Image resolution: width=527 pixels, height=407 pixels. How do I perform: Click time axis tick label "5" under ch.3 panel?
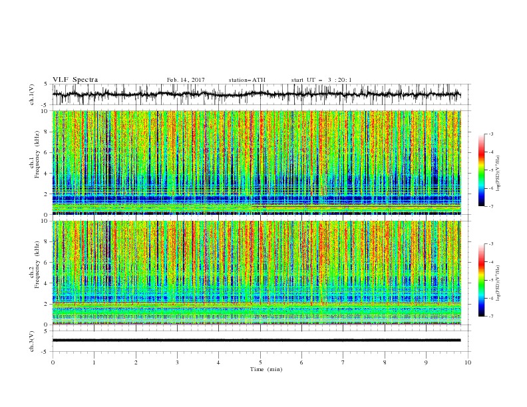tap(260, 362)
